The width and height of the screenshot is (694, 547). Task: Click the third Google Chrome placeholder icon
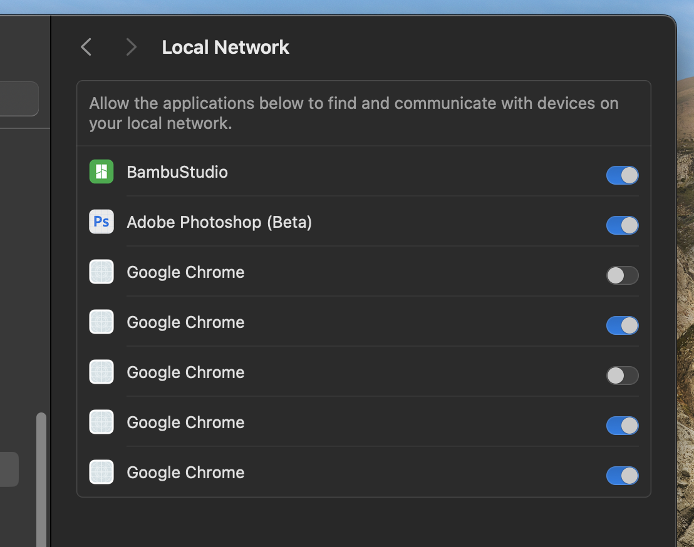click(x=101, y=372)
